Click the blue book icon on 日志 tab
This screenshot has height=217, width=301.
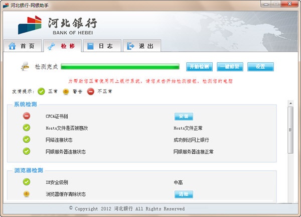click(90, 46)
